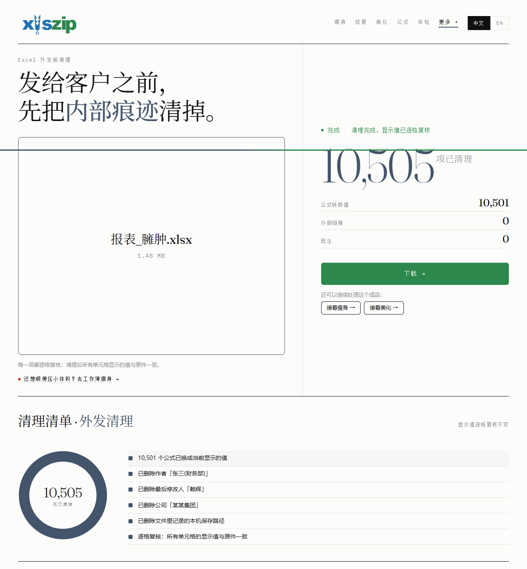Select list row 10,501 个公式已换成当前显示的值
Image resolution: width=527 pixels, height=569 pixels.
(x=319, y=458)
